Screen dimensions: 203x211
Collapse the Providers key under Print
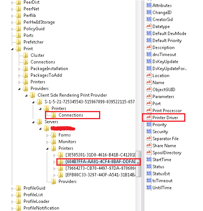click(x=20, y=89)
